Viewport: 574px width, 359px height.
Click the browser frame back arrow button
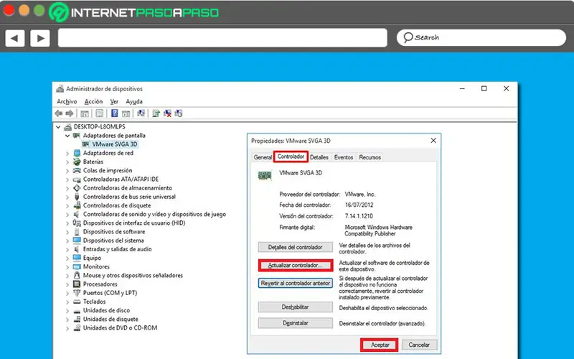14,38
